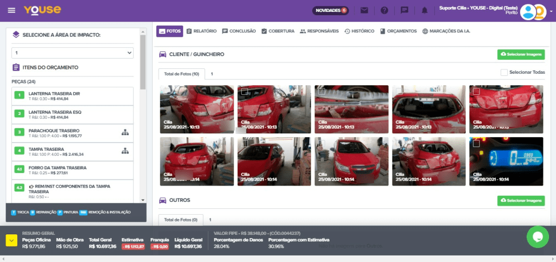Select the Forro da Tampa Traseira item

tap(72, 170)
